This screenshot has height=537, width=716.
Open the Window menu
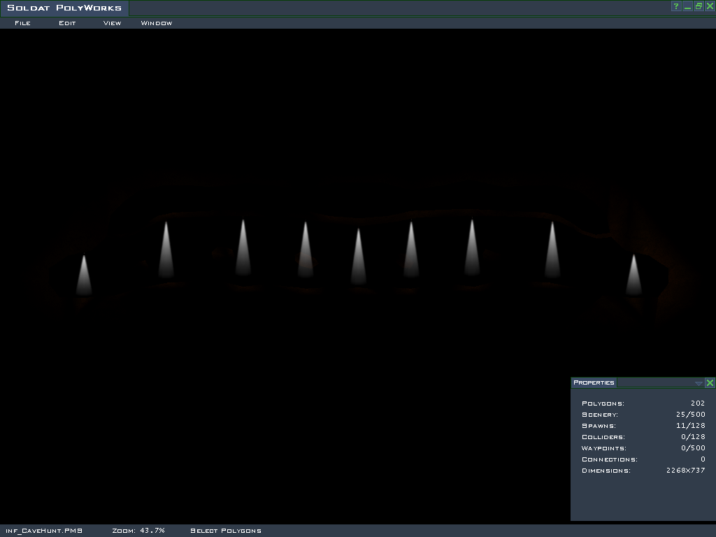[x=157, y=23]
